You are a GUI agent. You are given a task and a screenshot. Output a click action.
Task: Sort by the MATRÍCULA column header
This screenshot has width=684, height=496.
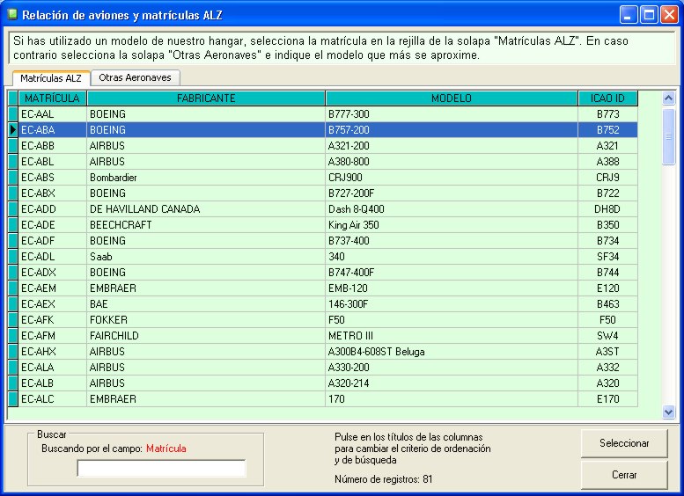tap(52, 98)
